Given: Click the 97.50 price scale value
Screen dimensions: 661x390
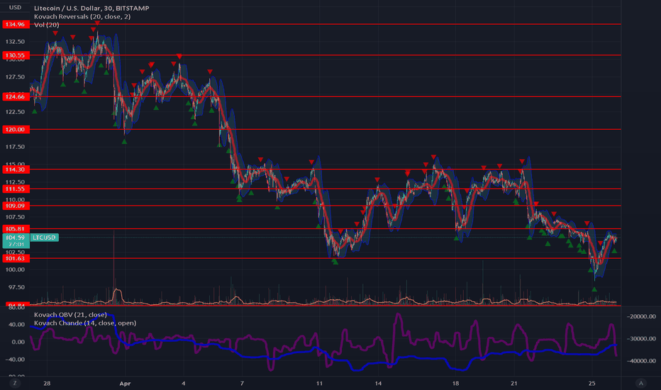Looking at the screenshot, I should (x=16, y=287).
